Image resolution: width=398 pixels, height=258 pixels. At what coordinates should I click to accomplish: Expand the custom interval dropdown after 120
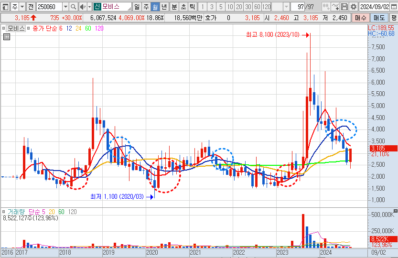pyautogui.click(x=286, y=7)
